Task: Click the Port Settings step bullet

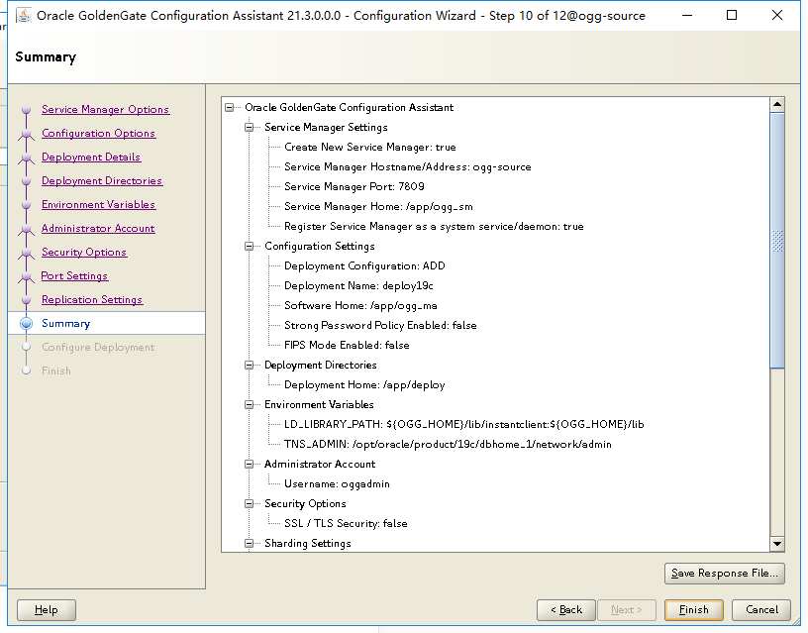Action: coord(27,275)
